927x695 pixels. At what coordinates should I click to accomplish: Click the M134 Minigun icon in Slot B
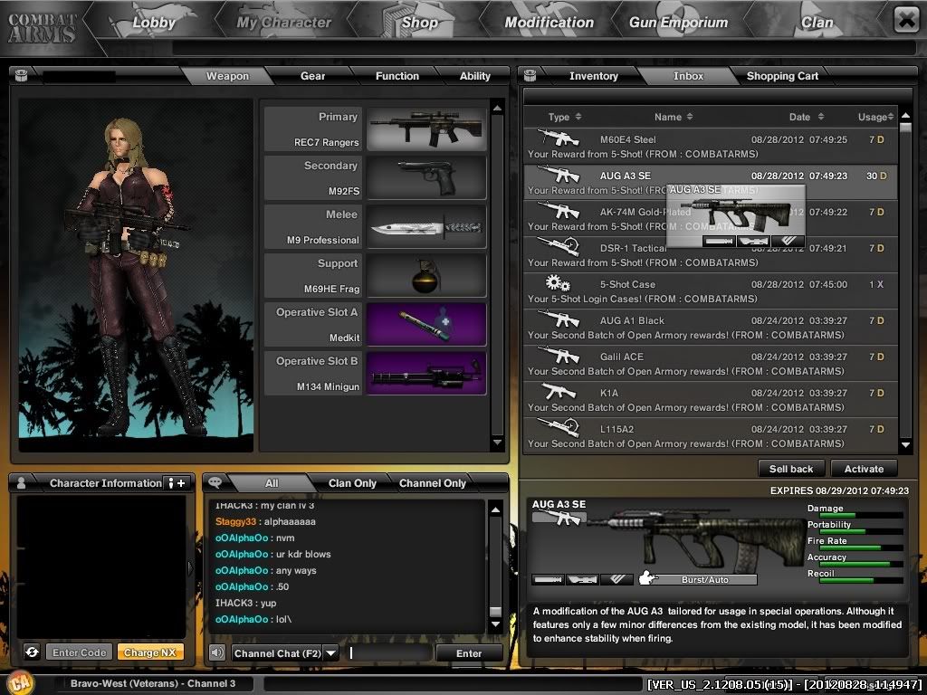425,374
